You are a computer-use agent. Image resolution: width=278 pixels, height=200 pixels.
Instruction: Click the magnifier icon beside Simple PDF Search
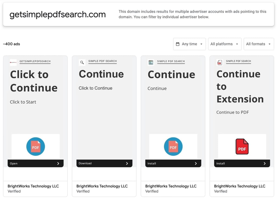[82, 62]
